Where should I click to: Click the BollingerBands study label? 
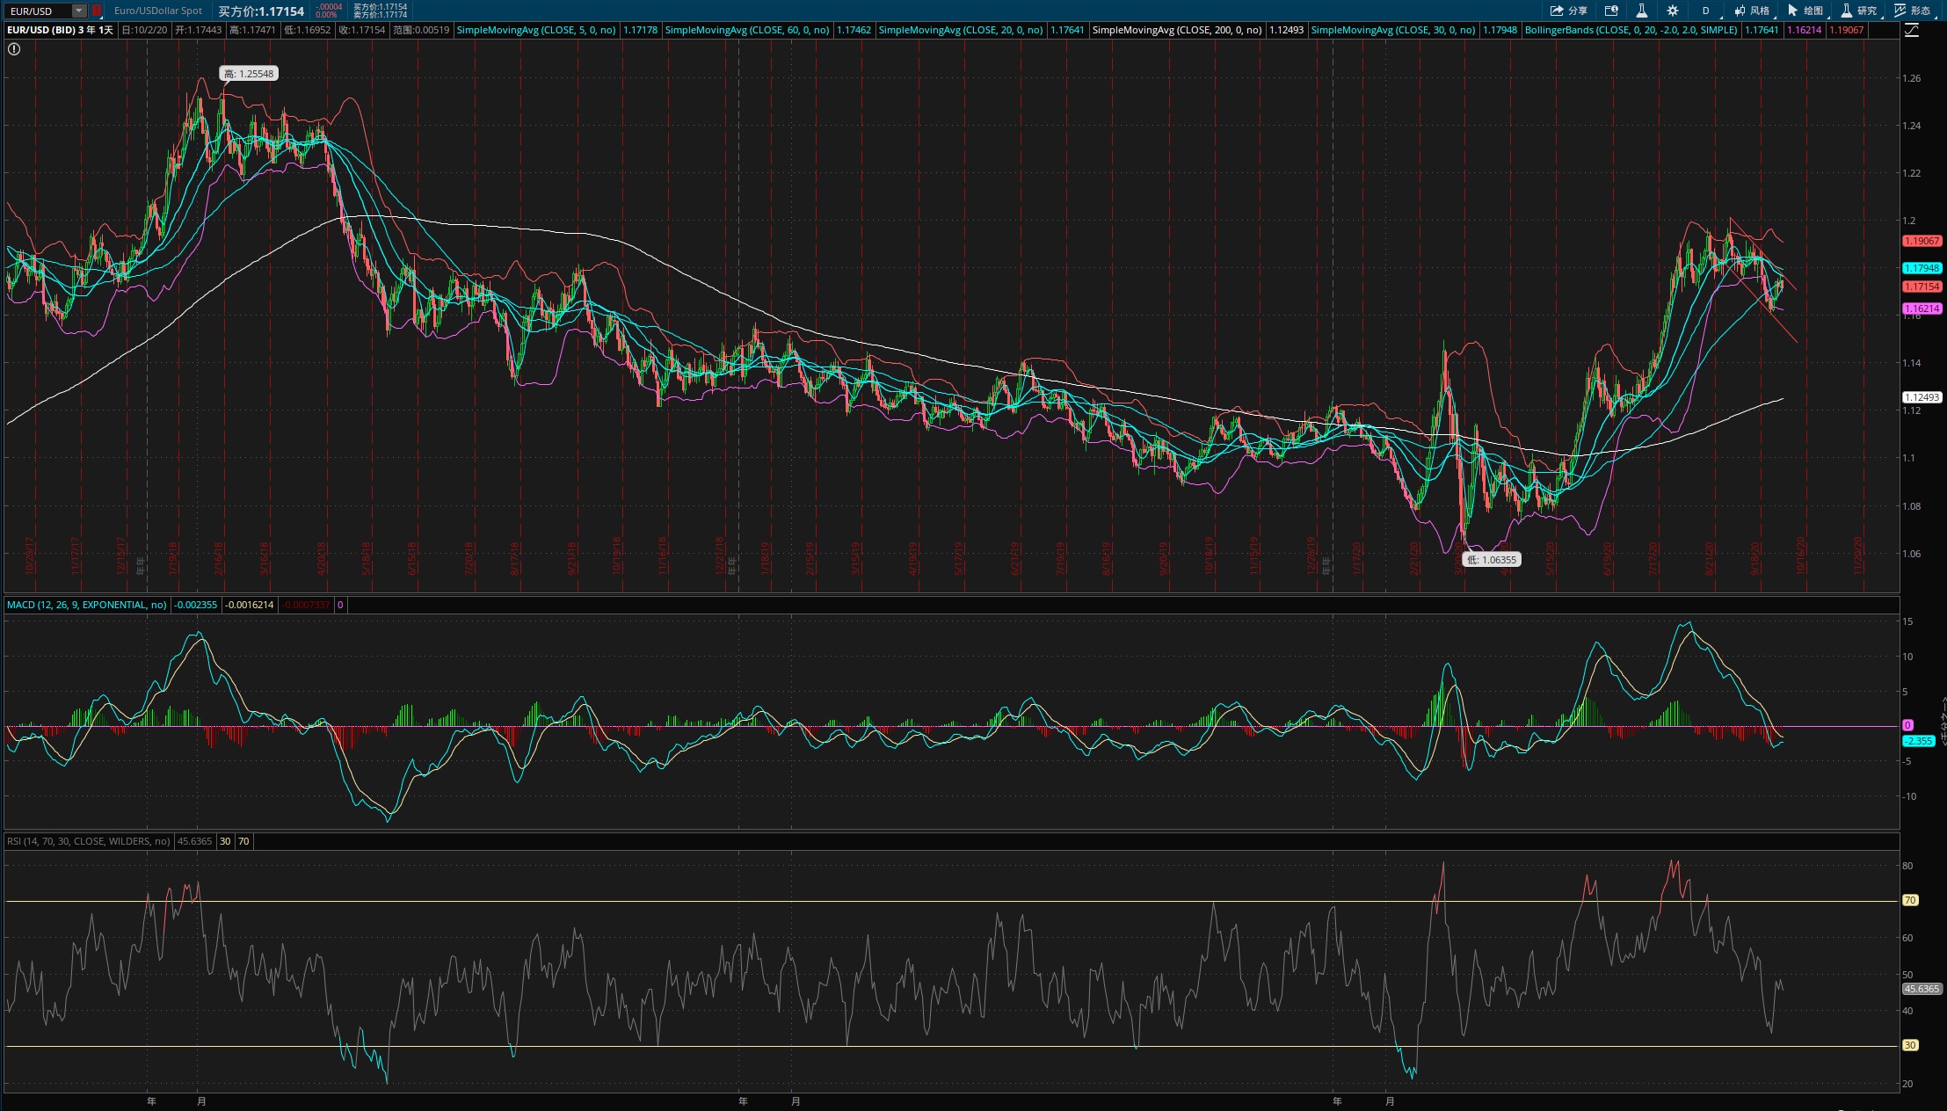tap(1631, 30)
